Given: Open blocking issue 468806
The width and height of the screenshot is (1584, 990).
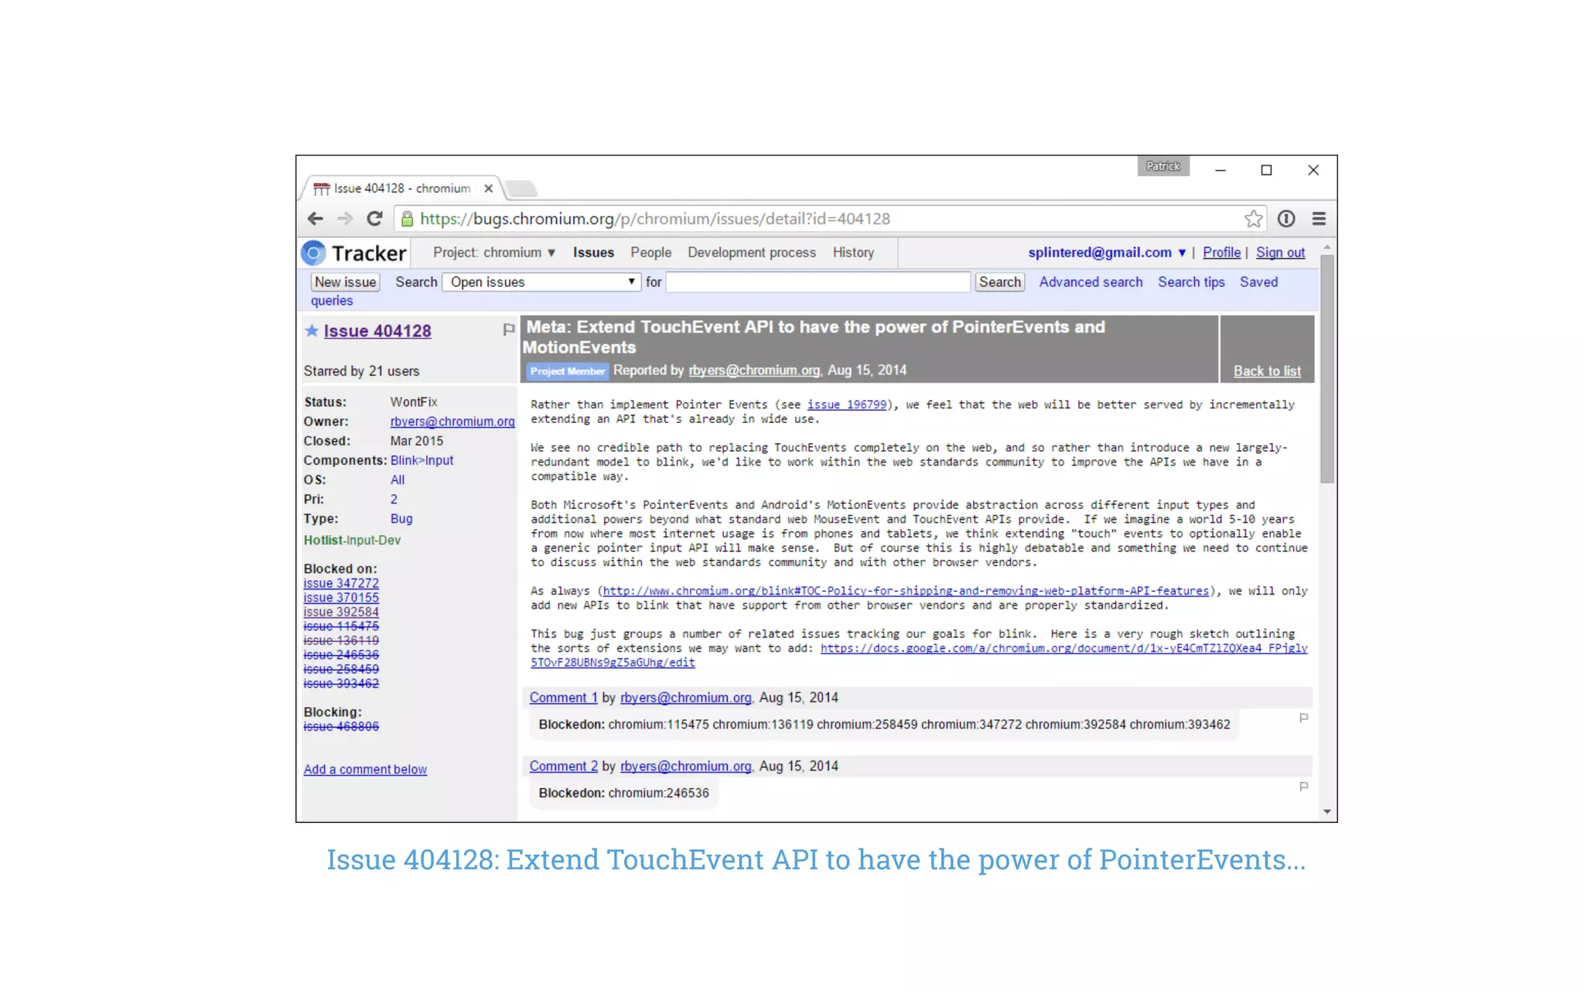Looking at the screenshot, I should point(341,726).
